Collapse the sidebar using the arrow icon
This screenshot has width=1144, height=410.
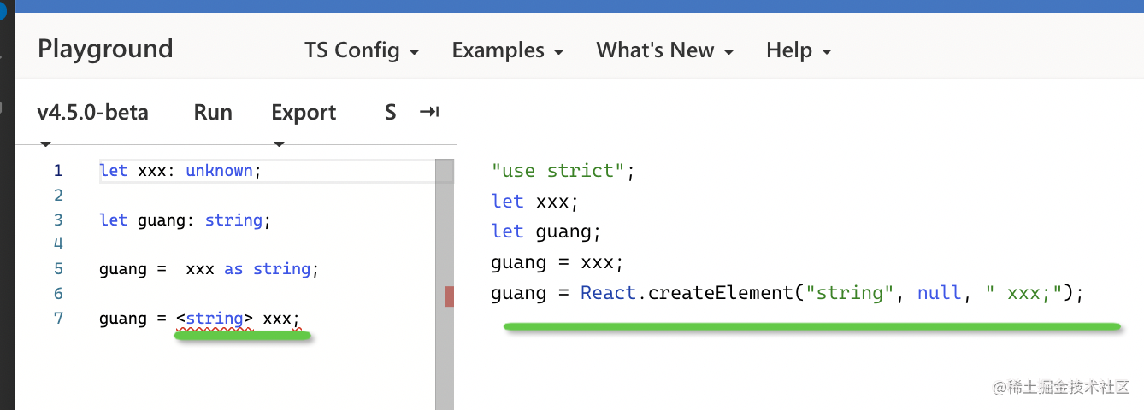point(428,112)
